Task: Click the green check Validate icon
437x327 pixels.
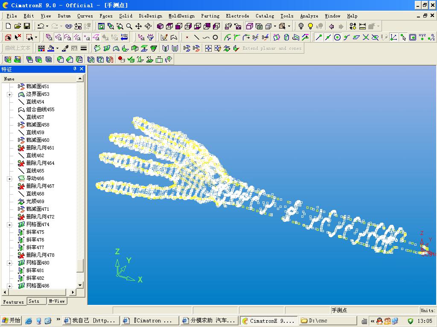Action: (x=131, y=59)
